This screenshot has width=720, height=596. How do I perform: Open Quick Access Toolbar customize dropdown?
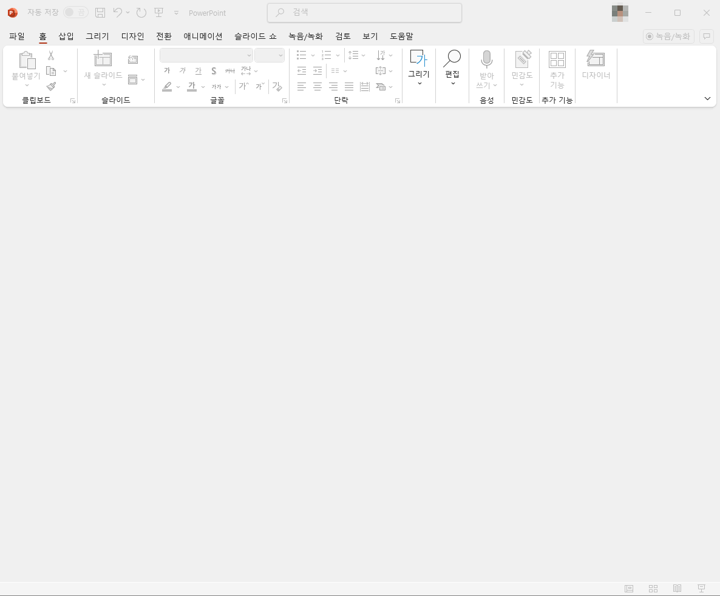176,13
